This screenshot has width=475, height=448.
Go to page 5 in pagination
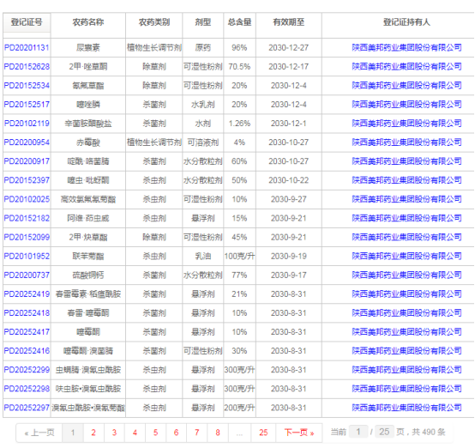[x=155, y=433]
